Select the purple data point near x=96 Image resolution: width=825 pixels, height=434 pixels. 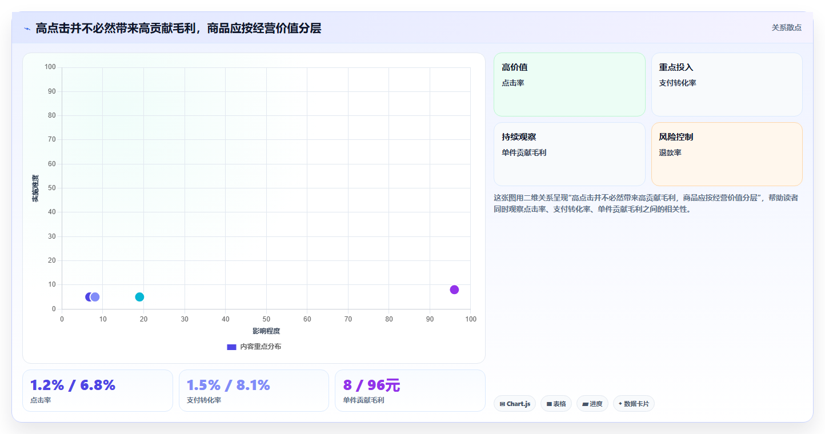point(454,290)
